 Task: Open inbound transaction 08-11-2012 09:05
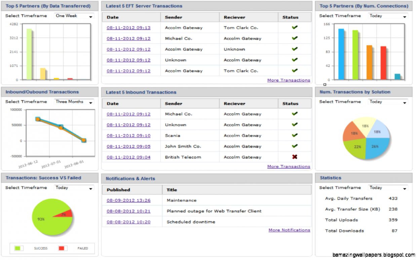[x=128, y=146]
